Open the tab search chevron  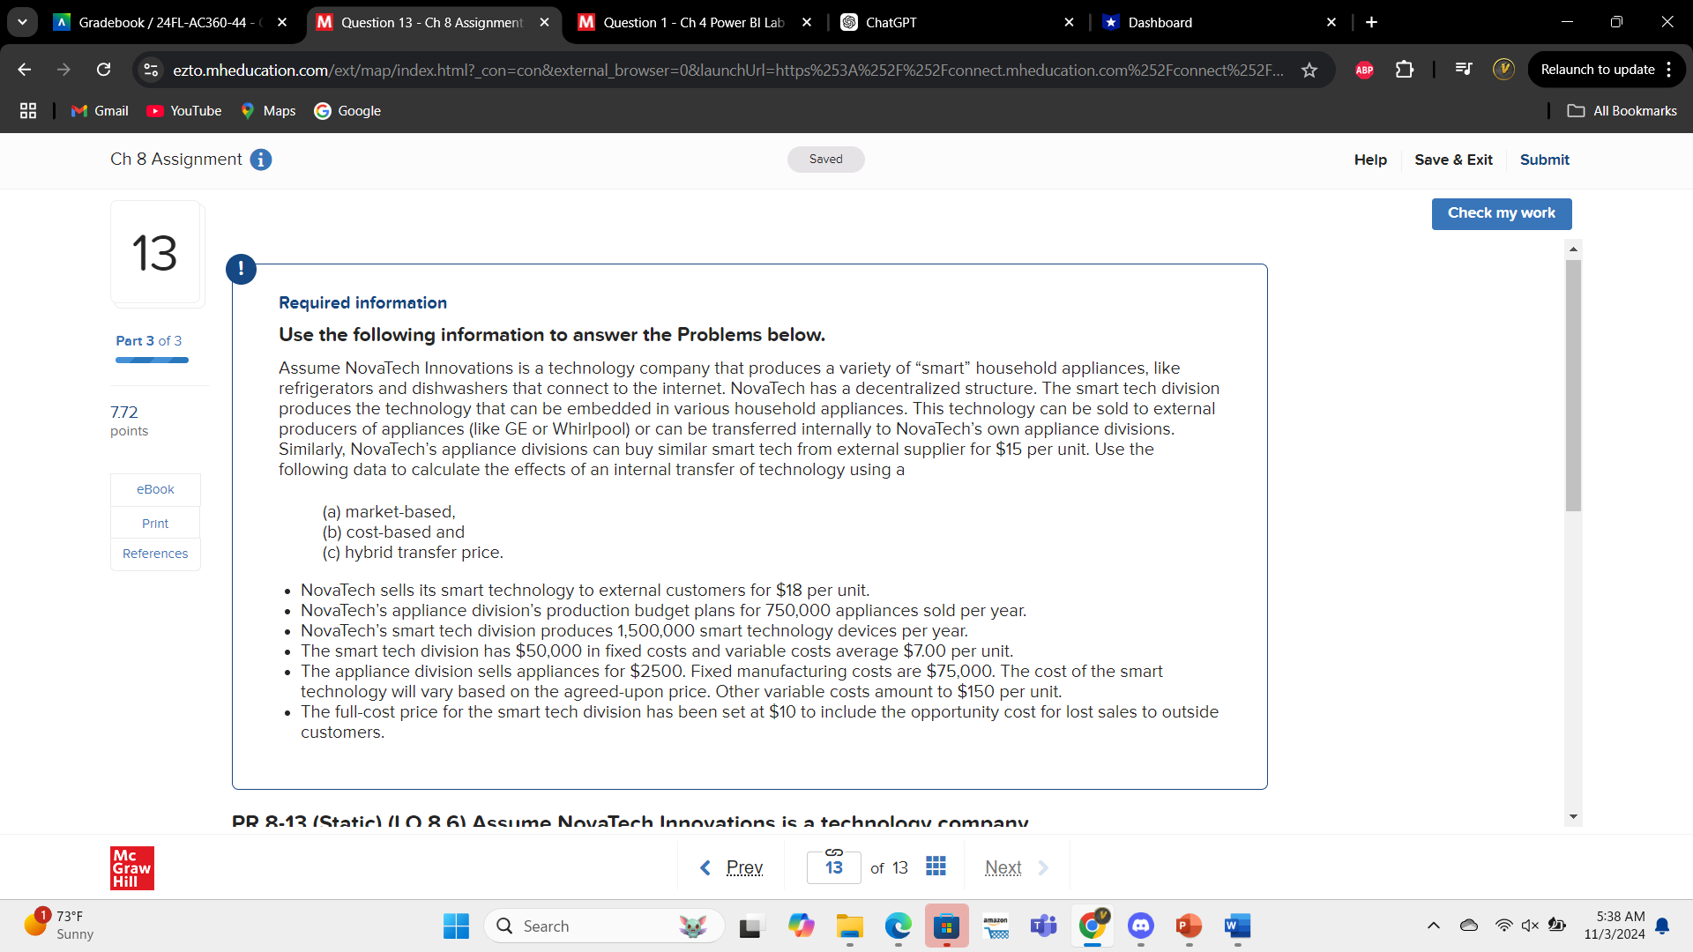(x=22, y=22)
